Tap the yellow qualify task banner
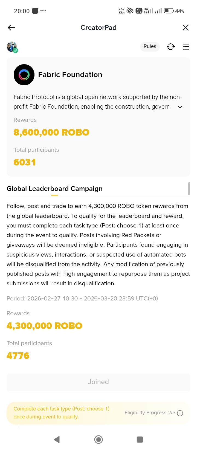 pos(99,413)
